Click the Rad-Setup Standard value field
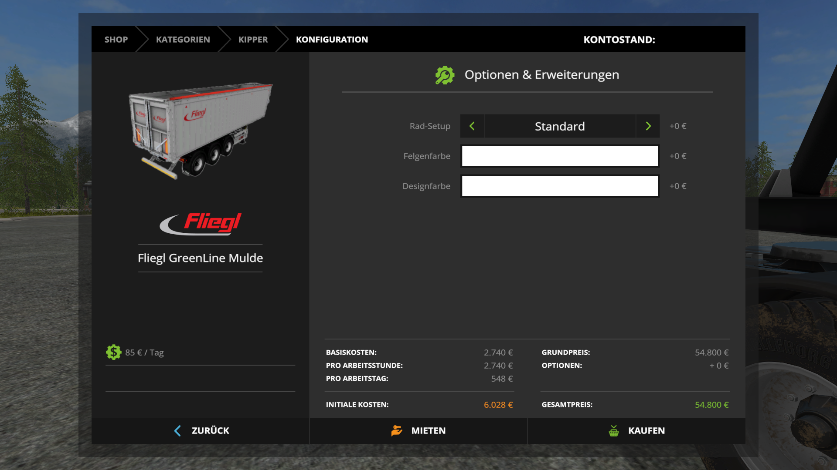This screenshot has height=470, width=837. [560, 126]
